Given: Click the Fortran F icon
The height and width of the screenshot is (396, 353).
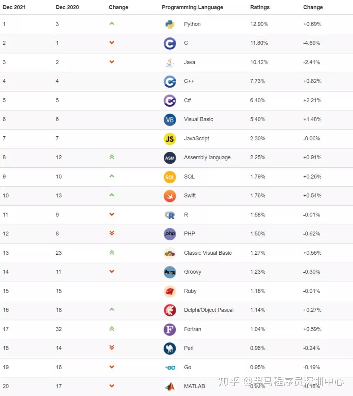Looking at the screenshot, I should pos(170,329).
